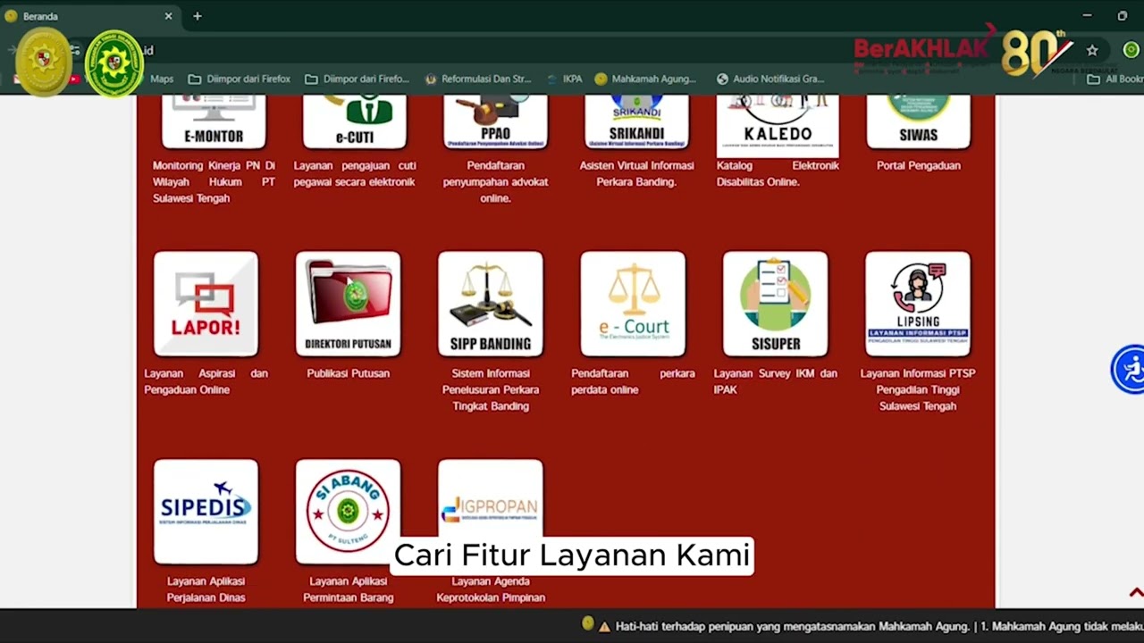Viewport: 1144px width, 643px height.
Task: Click the Layanan pengajuan cuti pegawai text
Action: point(355,173)
